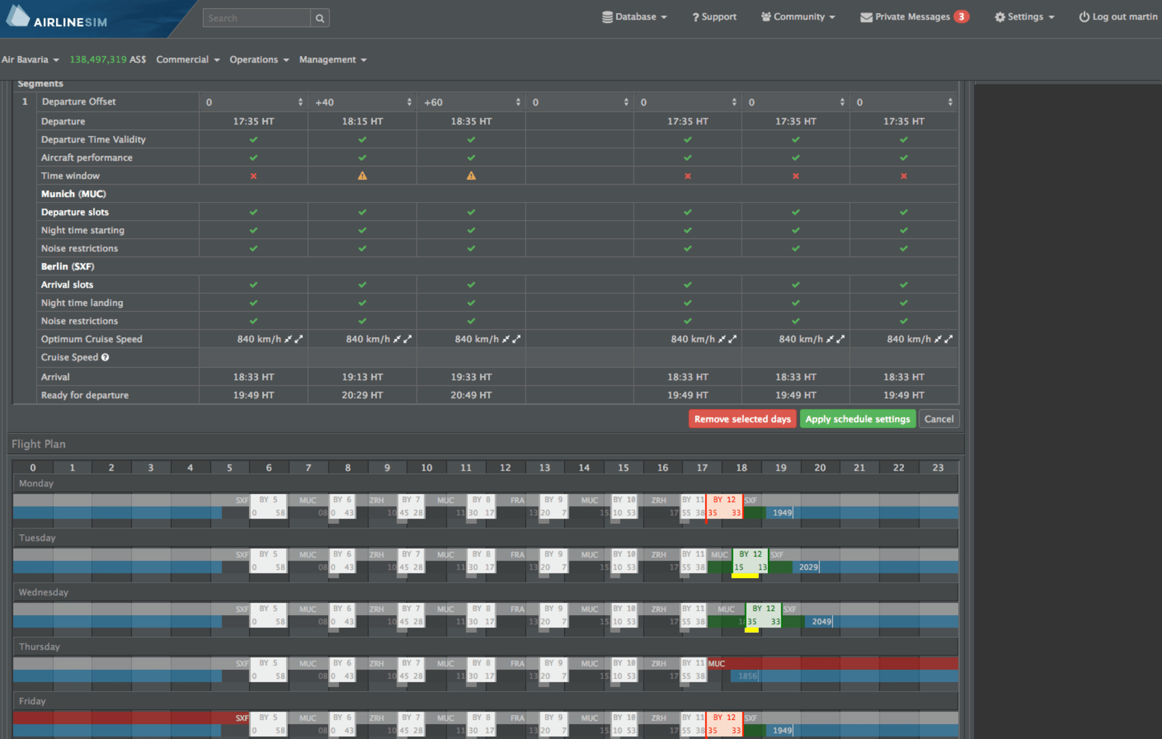Click the orange warning icon under +40 offset
The image size is (1162, 739).
[362, 176]
